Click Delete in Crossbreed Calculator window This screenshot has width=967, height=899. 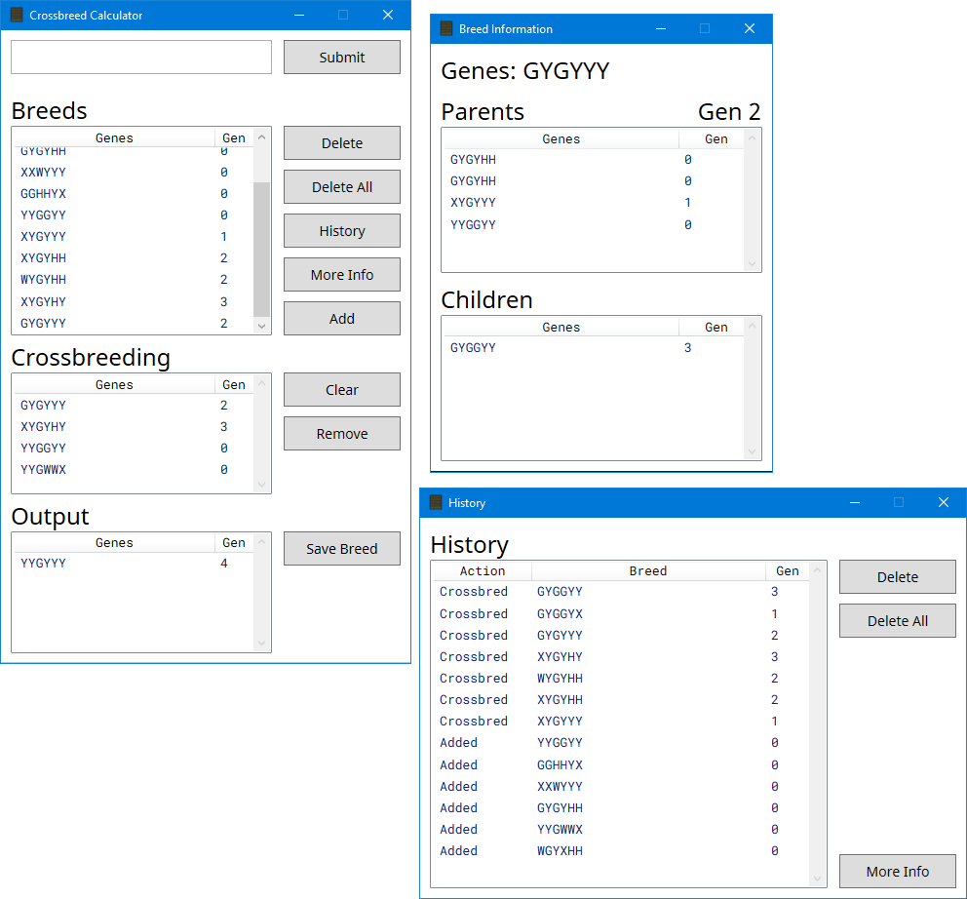(341, 143)
